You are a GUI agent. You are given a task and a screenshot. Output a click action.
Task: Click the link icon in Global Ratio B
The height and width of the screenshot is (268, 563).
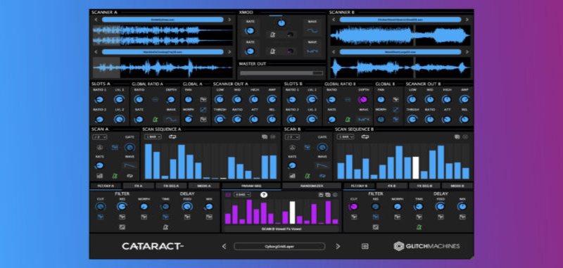pyautogui.click(x=348, y=100)
